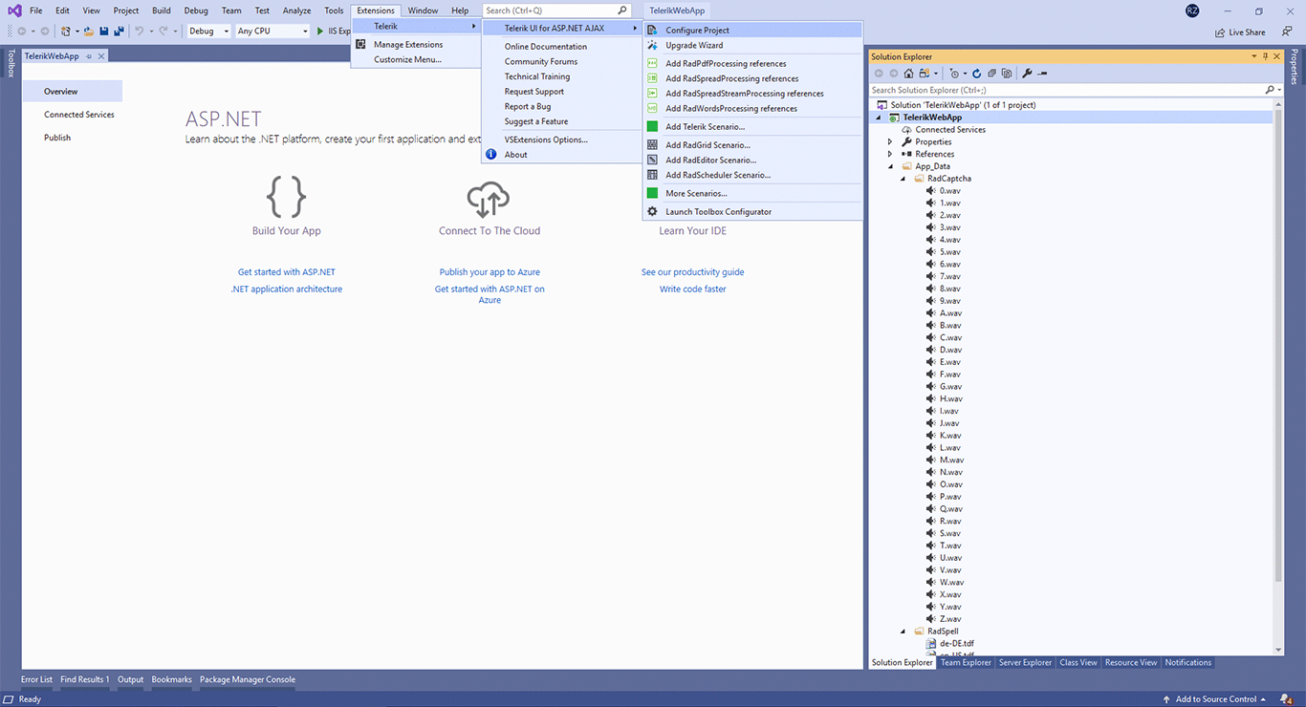The height and width of the screenshot is (707, 1306).
Task: Switch to the Team Explorer tab
Action: pos(965,662)
